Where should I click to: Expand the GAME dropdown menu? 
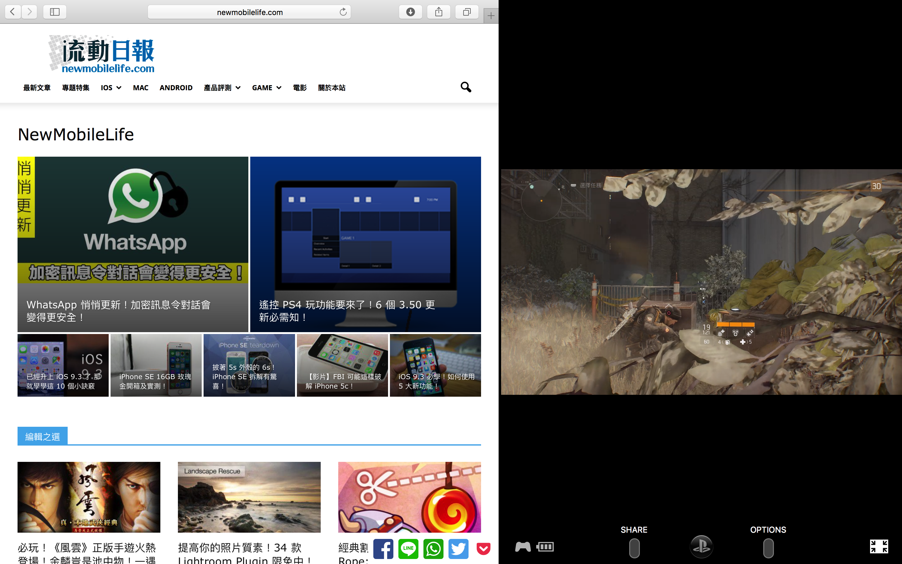267,88
